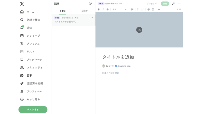Click the タイトルを追加 title field

pos(118,57)
